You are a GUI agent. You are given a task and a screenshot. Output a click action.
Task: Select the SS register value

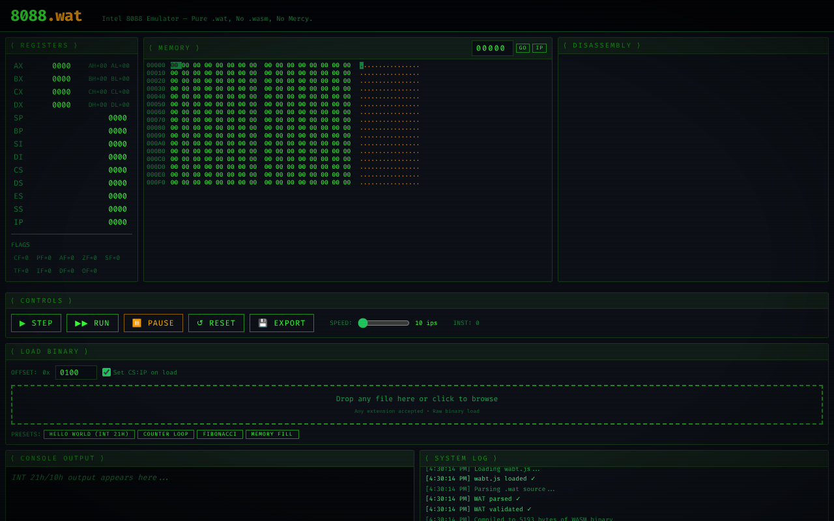pos(118,209)
